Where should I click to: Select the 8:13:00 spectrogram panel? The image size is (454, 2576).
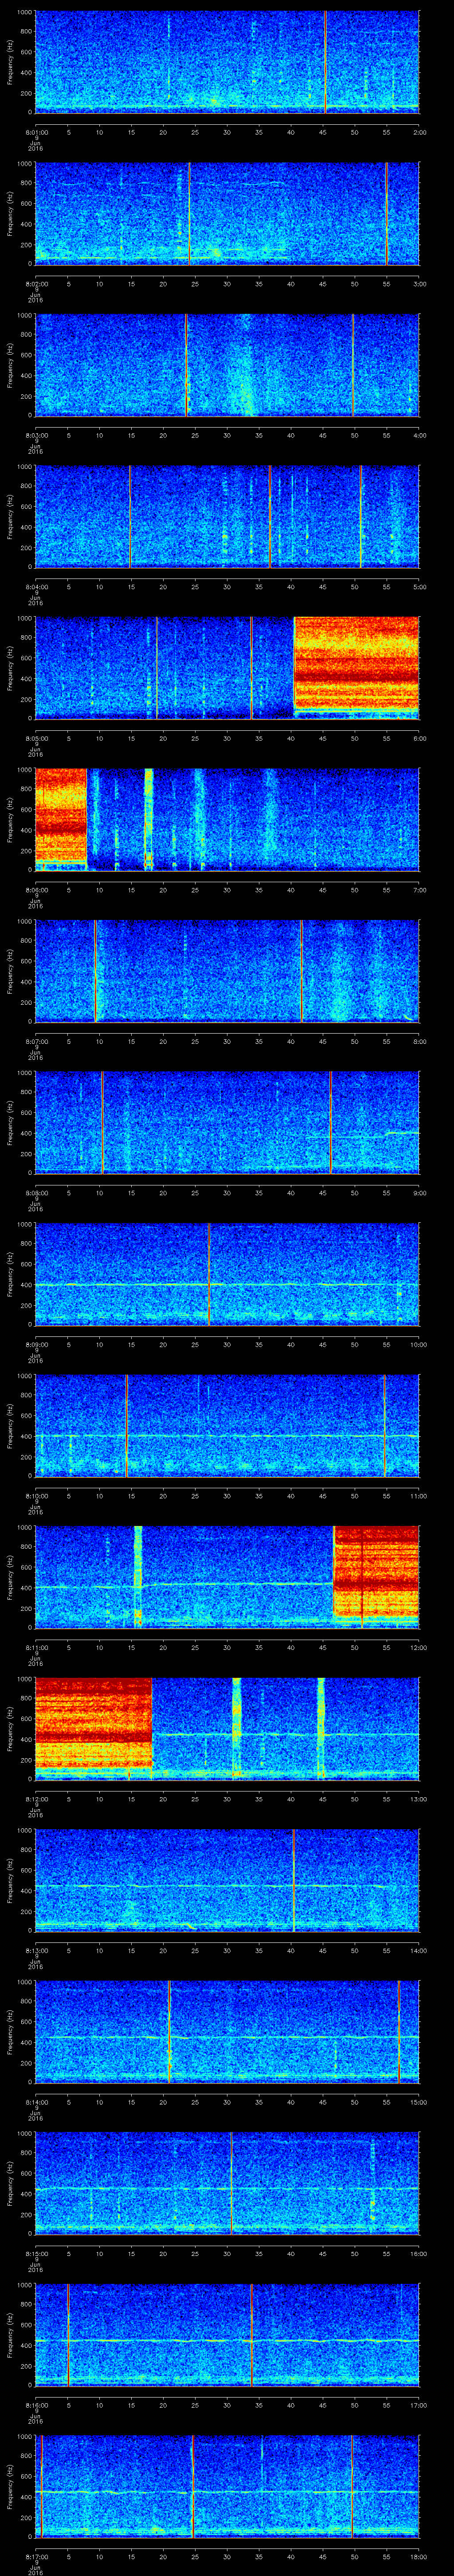click(227, 1880)
